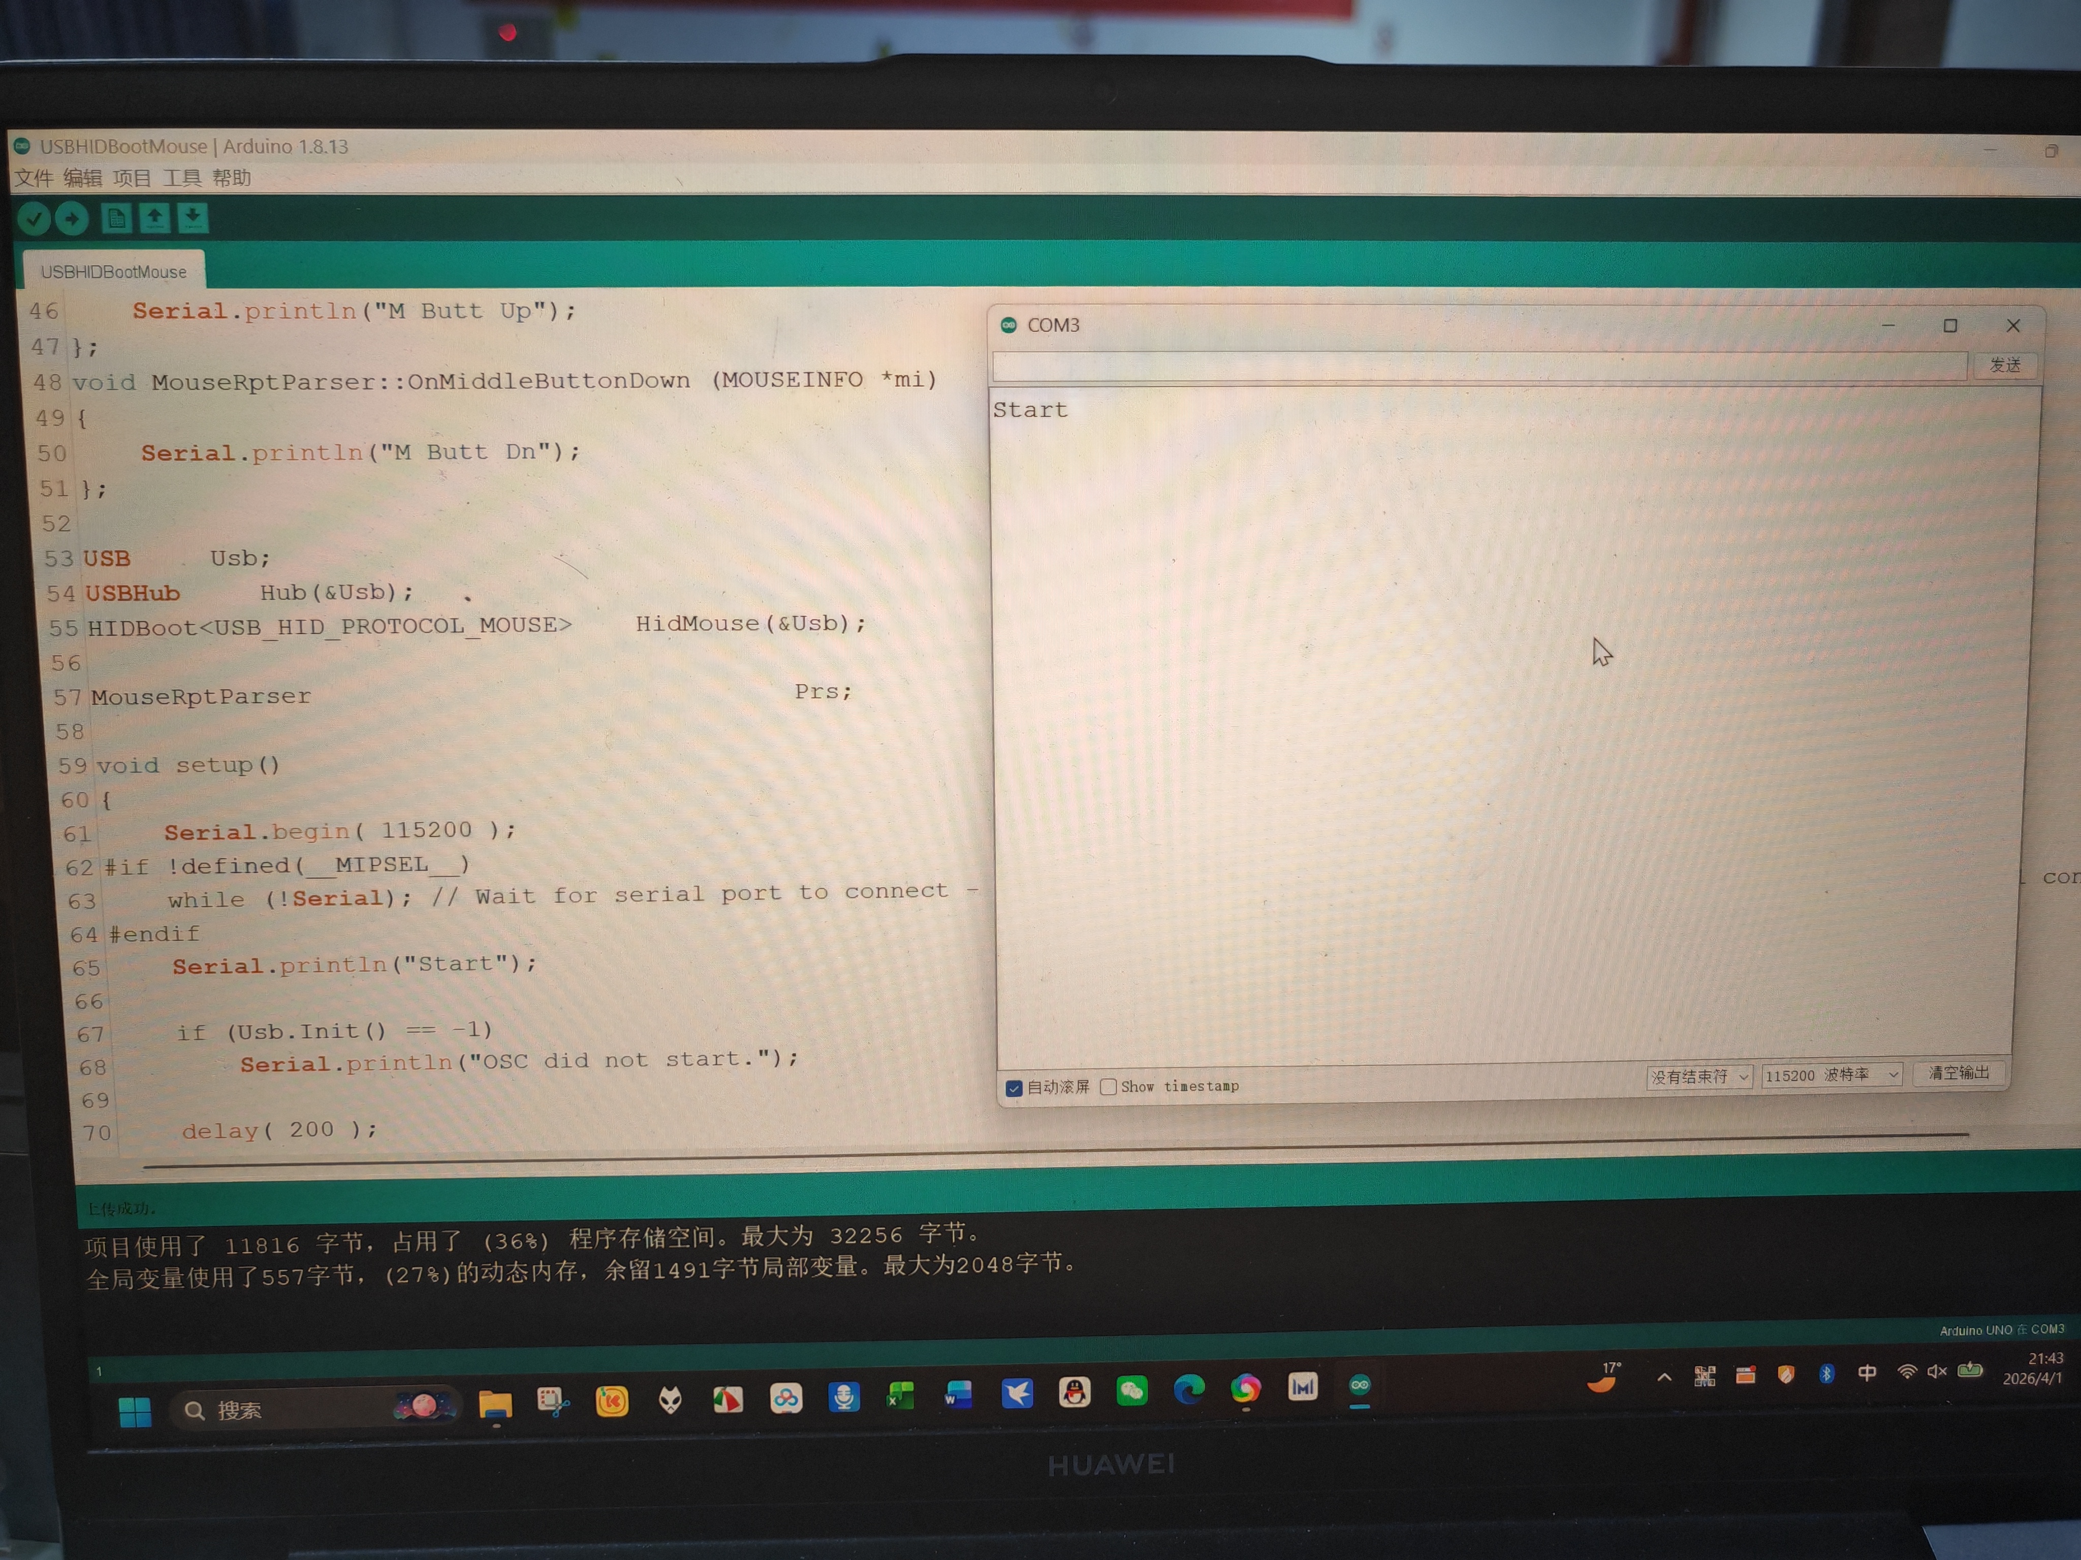Click line 70 "delay( 200 );"
Viewport: 2081px width, 1560px height.
[x=279, y=1130]
